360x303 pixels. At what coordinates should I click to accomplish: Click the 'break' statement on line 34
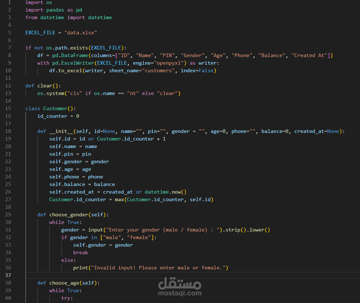pos(81,252)
